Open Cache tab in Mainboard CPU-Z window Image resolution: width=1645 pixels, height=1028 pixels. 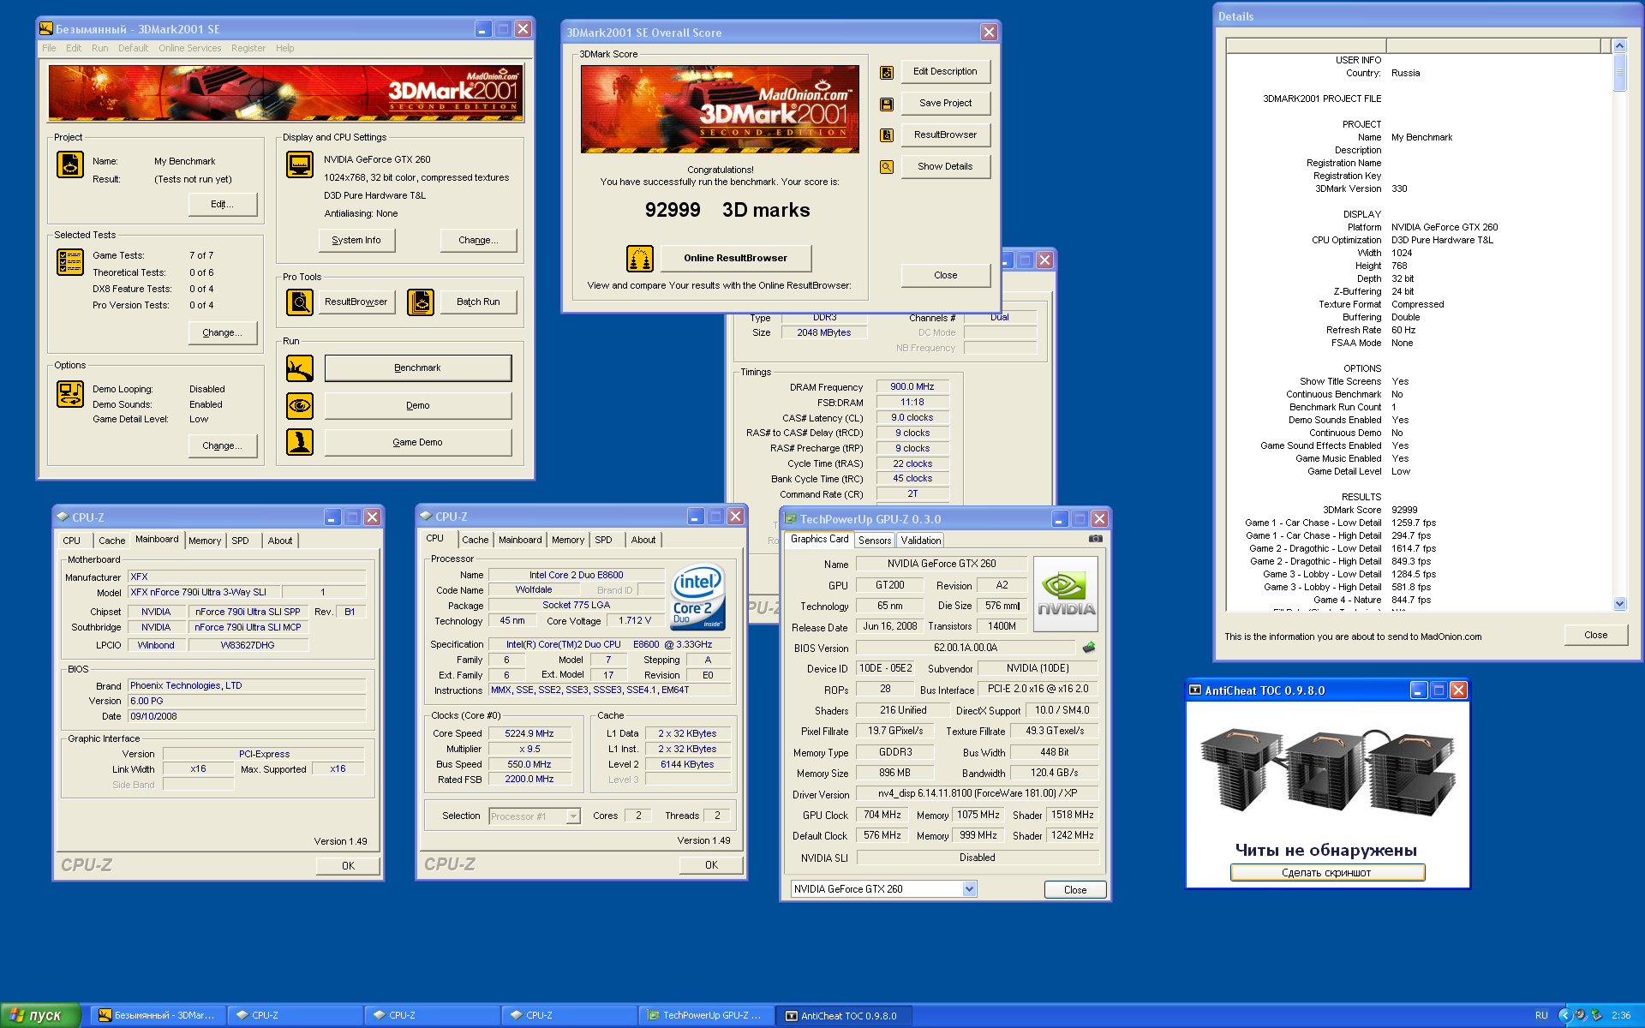click(111, 541)
